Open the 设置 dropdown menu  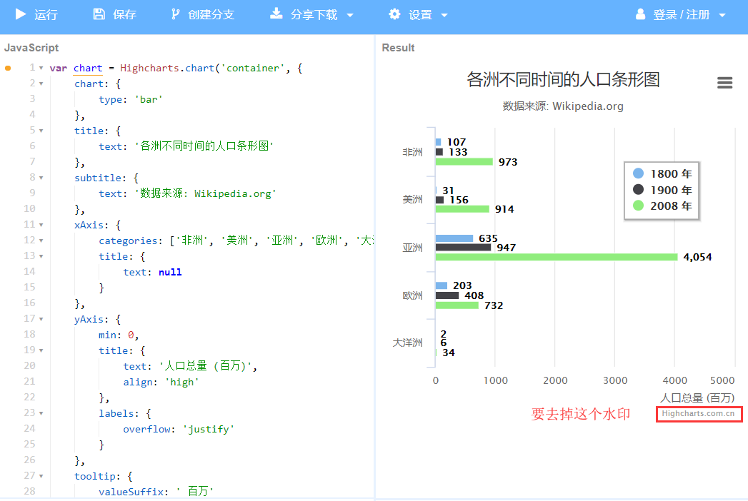(419, 15)
